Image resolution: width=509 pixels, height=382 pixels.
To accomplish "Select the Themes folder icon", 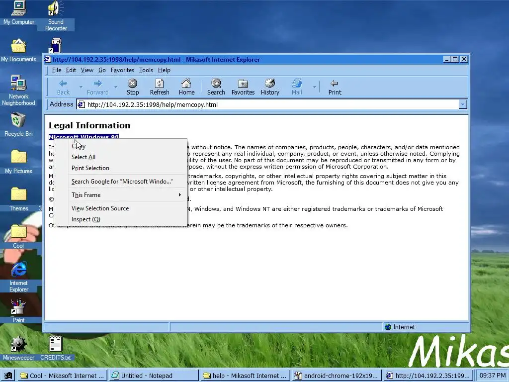I will click(18, 199).
